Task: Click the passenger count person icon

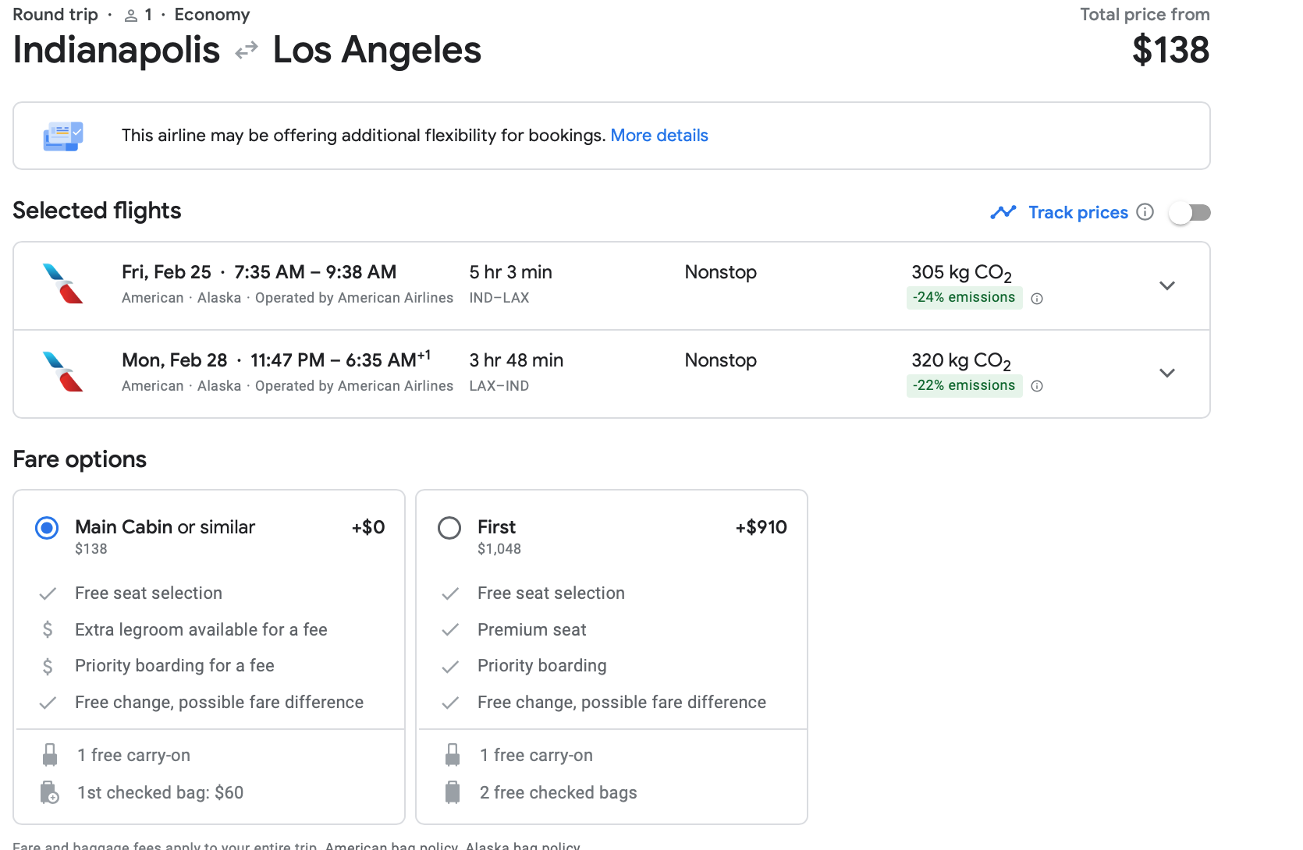Action: tap(131, 16)
